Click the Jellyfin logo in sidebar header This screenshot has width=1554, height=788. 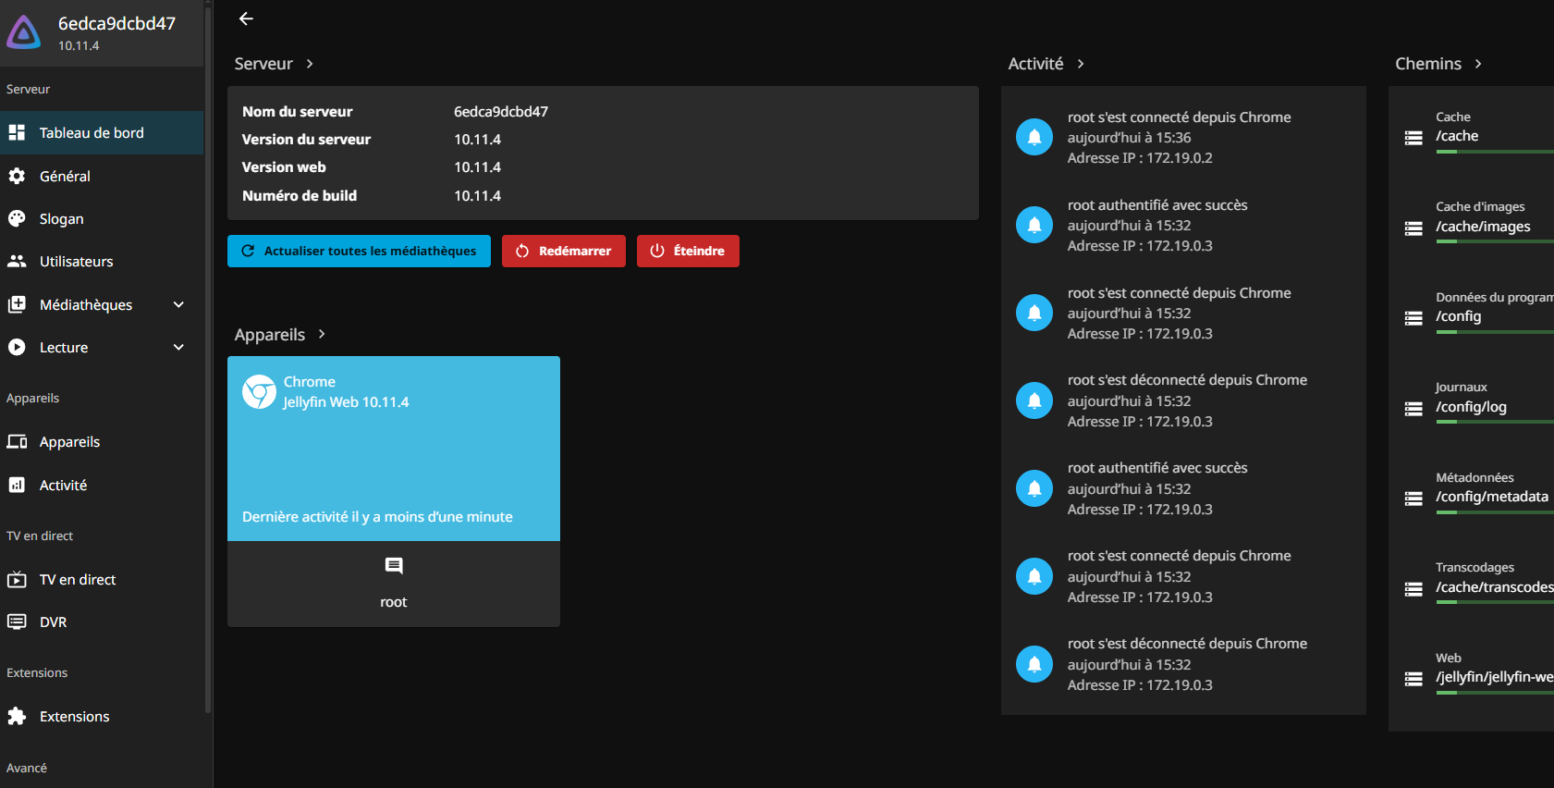click(24, 32)
